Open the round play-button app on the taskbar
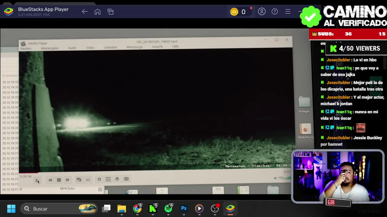Image resolution: width=387 pixels, height=217 pixels. [199, 209]
